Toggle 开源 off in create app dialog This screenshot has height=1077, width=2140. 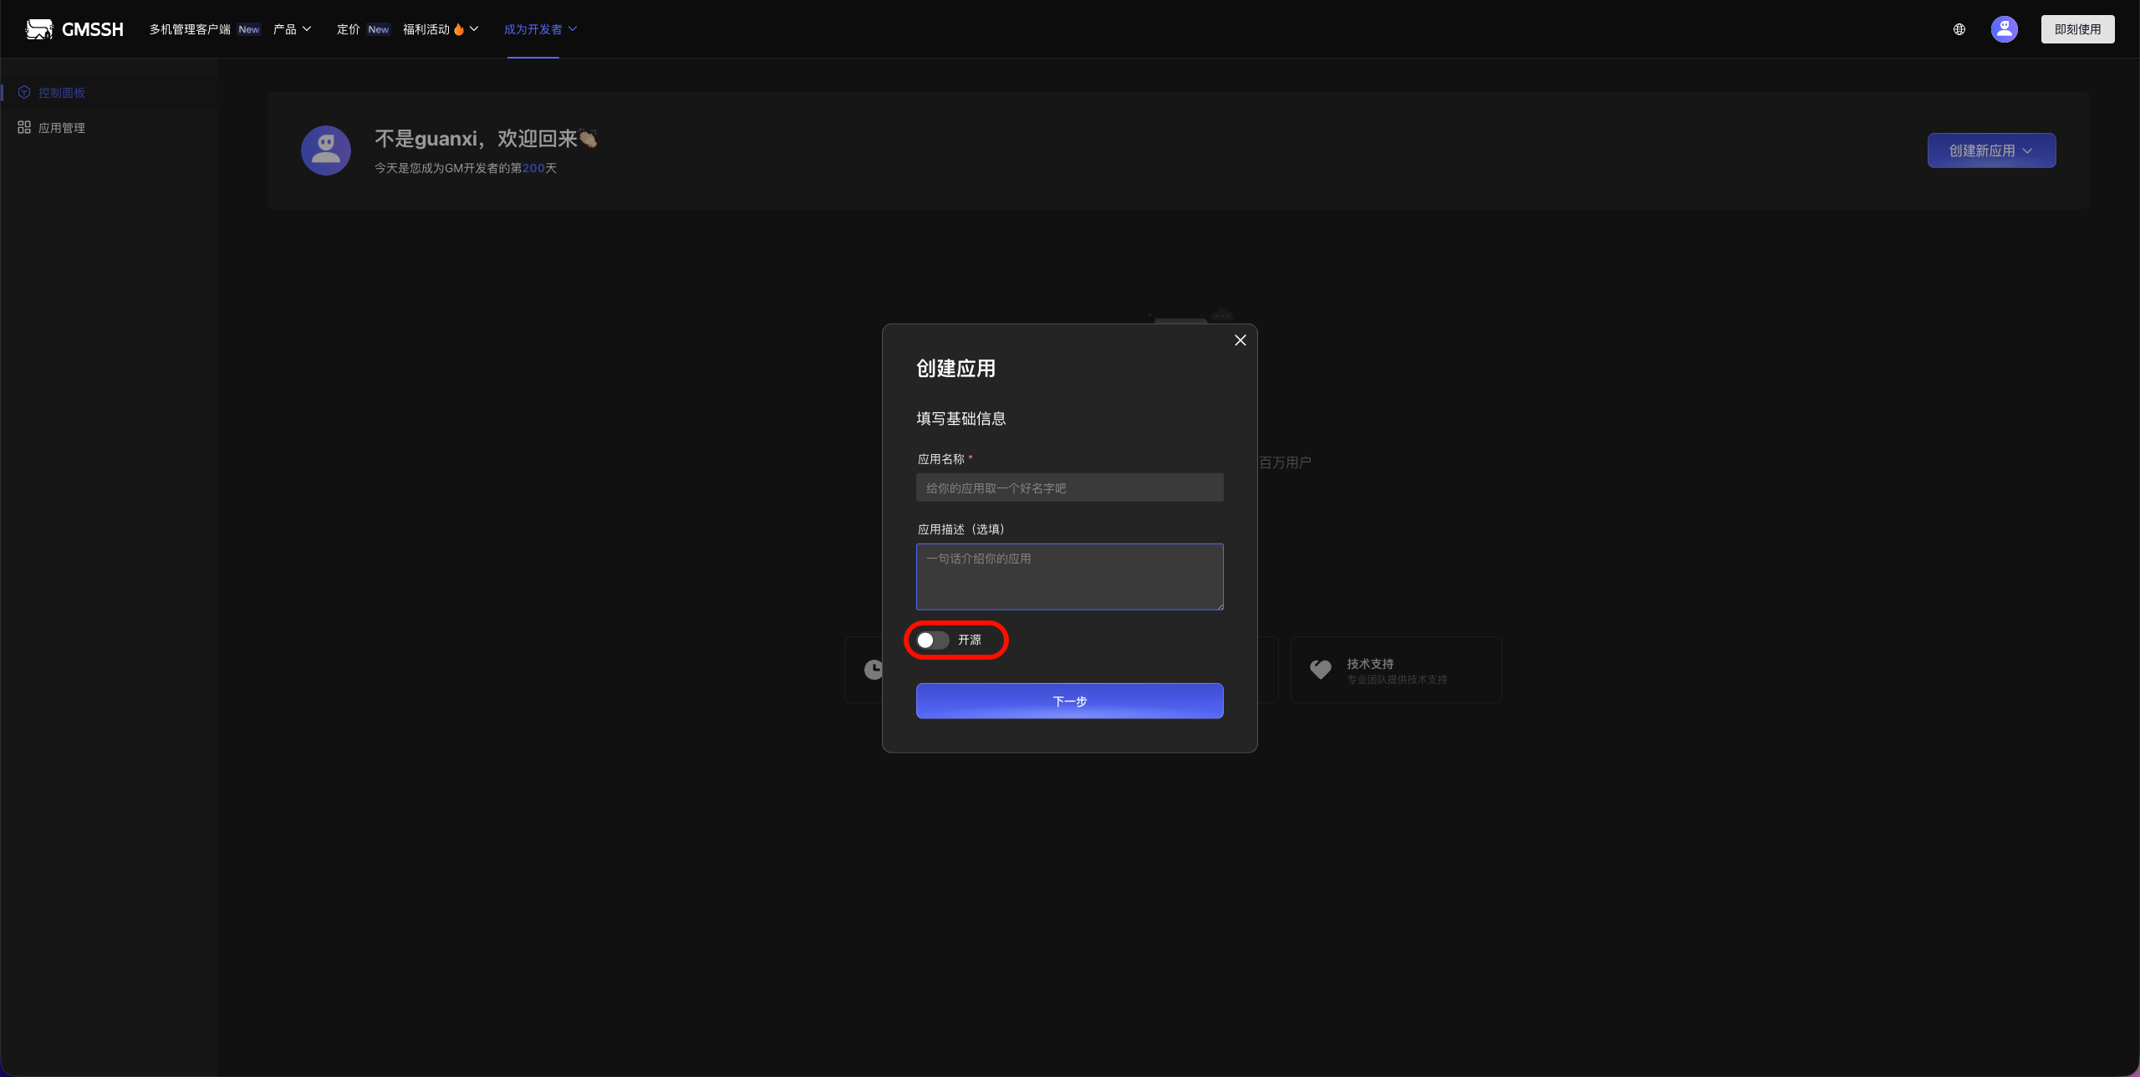click(x=932, y=640)
